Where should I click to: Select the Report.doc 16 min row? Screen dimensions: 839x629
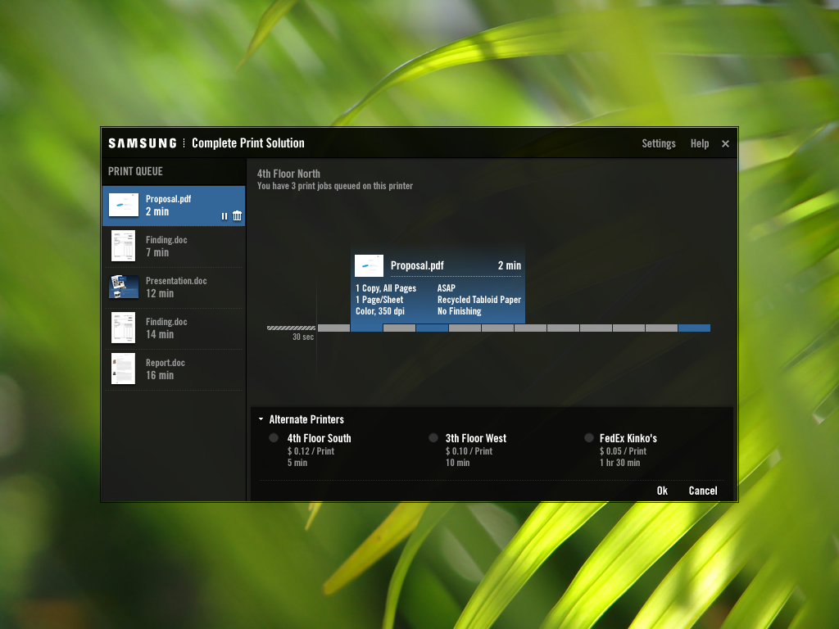(x=174, y=369)
